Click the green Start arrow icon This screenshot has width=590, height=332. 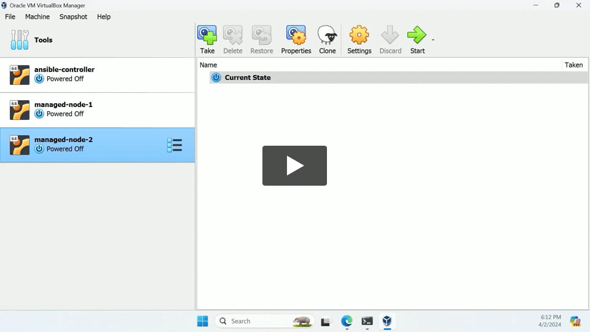pyautogui.click(x=417, y=36)
